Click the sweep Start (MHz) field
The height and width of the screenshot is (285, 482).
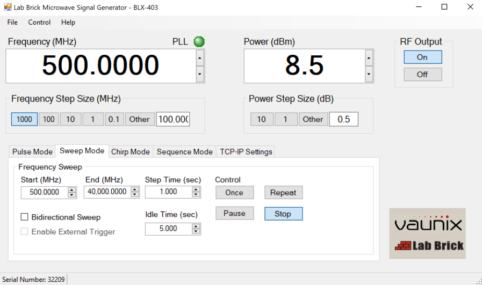pyautogui.click(x=45, y=192)
